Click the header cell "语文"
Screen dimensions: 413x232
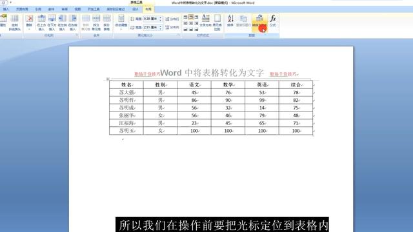[x=194, y=84]
